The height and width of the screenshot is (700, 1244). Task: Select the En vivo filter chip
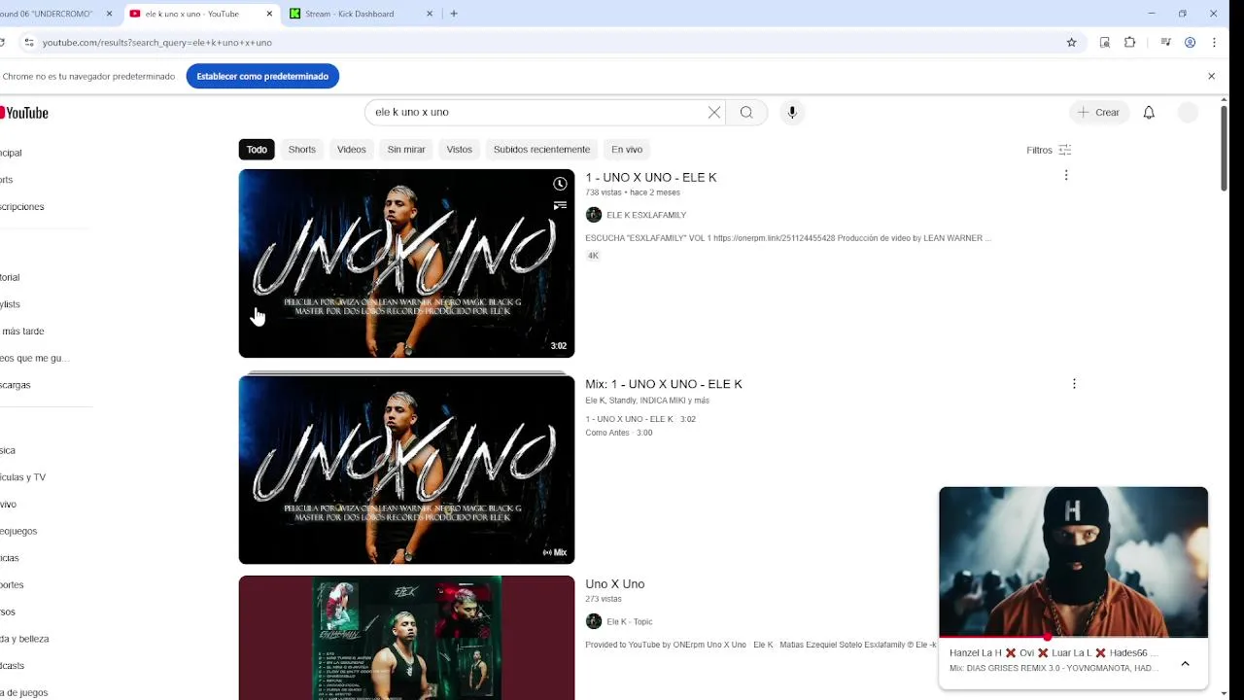pos(627,150)
